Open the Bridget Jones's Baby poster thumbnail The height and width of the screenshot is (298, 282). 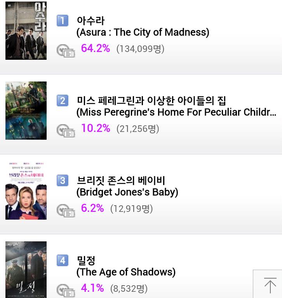[x=26, y=191]
